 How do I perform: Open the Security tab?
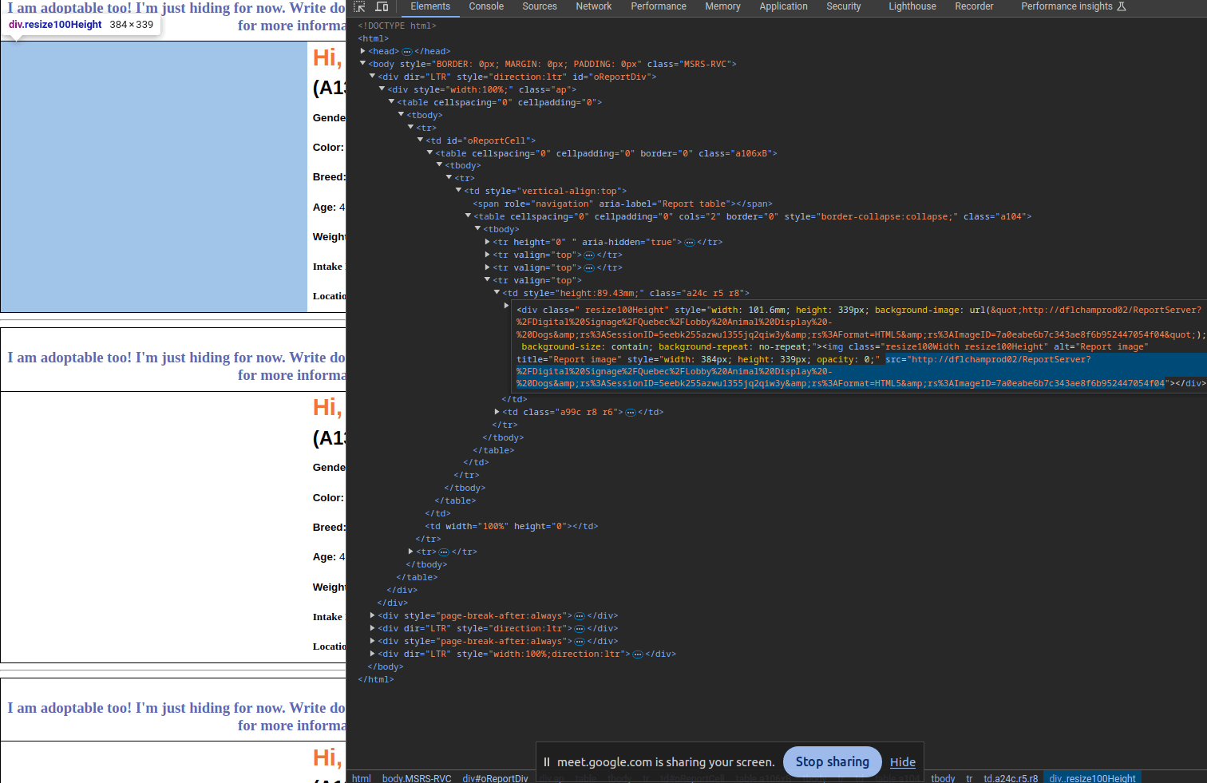tap(844, 6)
